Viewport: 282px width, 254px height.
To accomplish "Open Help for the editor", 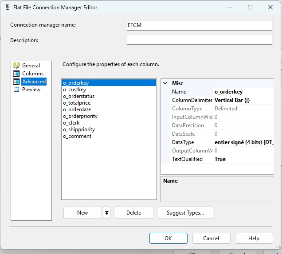I will point(254,238).
